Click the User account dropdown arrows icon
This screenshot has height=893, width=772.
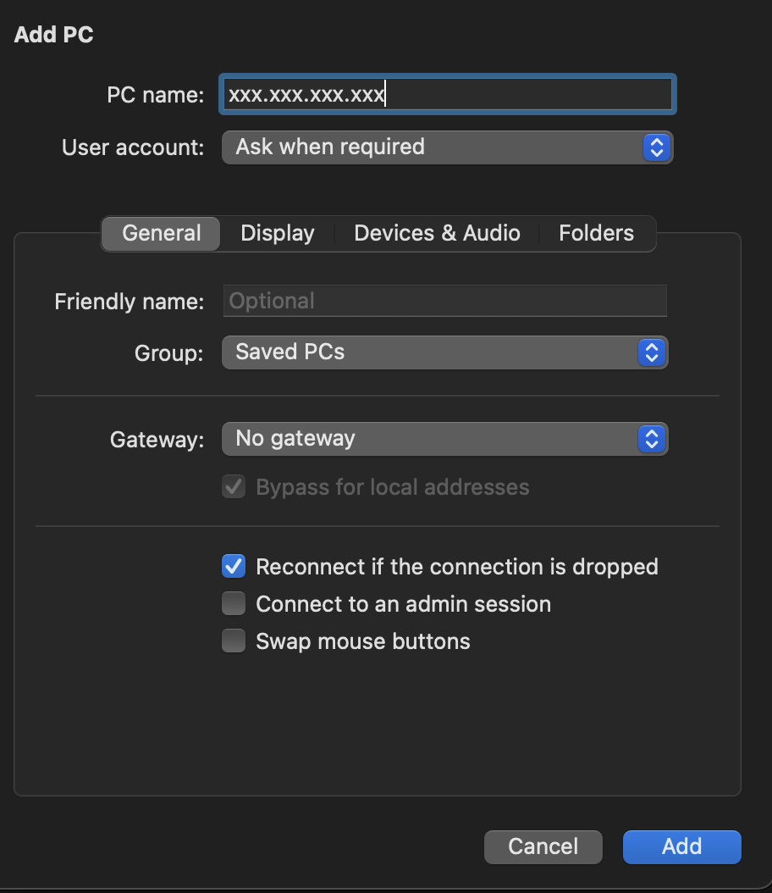[656, 147]
